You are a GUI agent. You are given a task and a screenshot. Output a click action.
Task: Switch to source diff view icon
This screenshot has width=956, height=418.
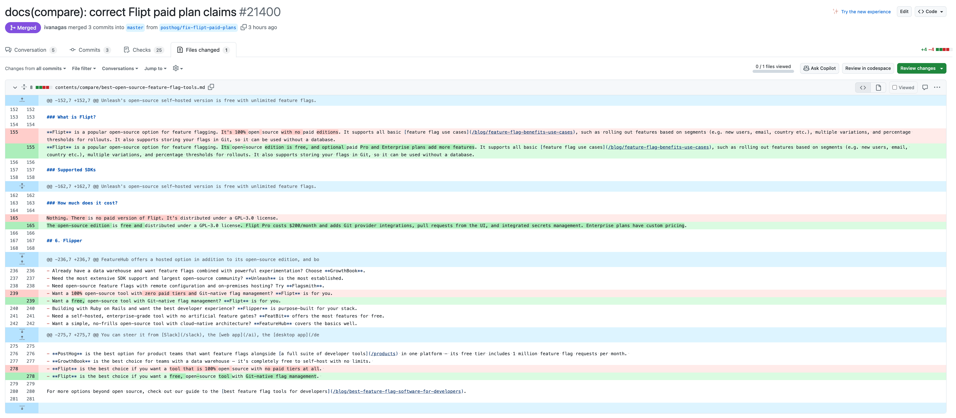[x=863, y=87]
